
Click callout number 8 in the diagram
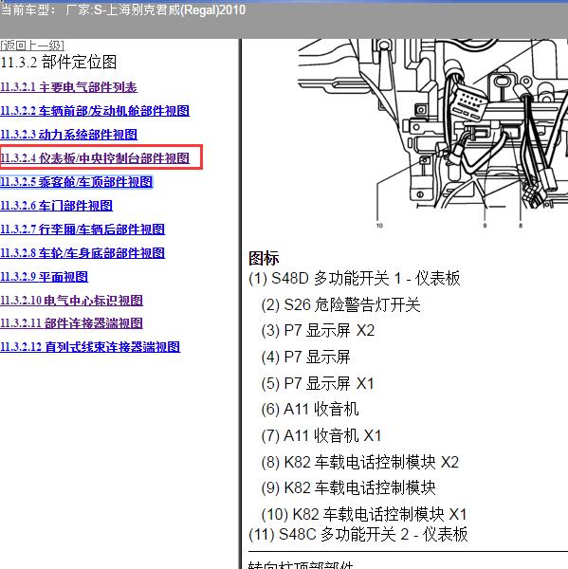point(521,226)
